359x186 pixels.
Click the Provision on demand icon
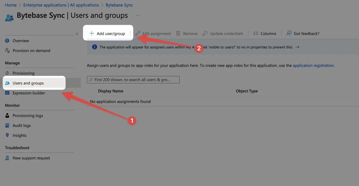coord(8,50)
